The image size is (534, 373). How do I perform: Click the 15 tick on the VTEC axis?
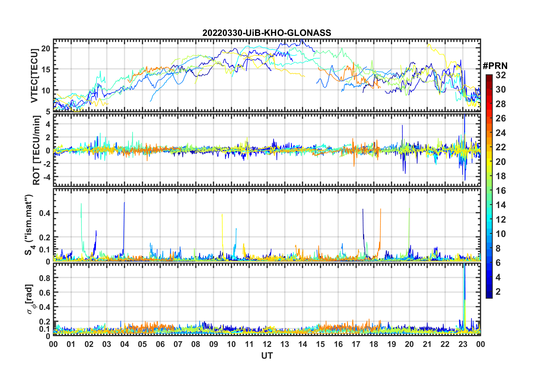46,69
